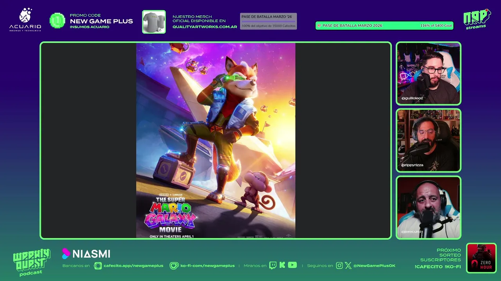
Task: Click the Twitch icon
Action: tap(273, 265)
